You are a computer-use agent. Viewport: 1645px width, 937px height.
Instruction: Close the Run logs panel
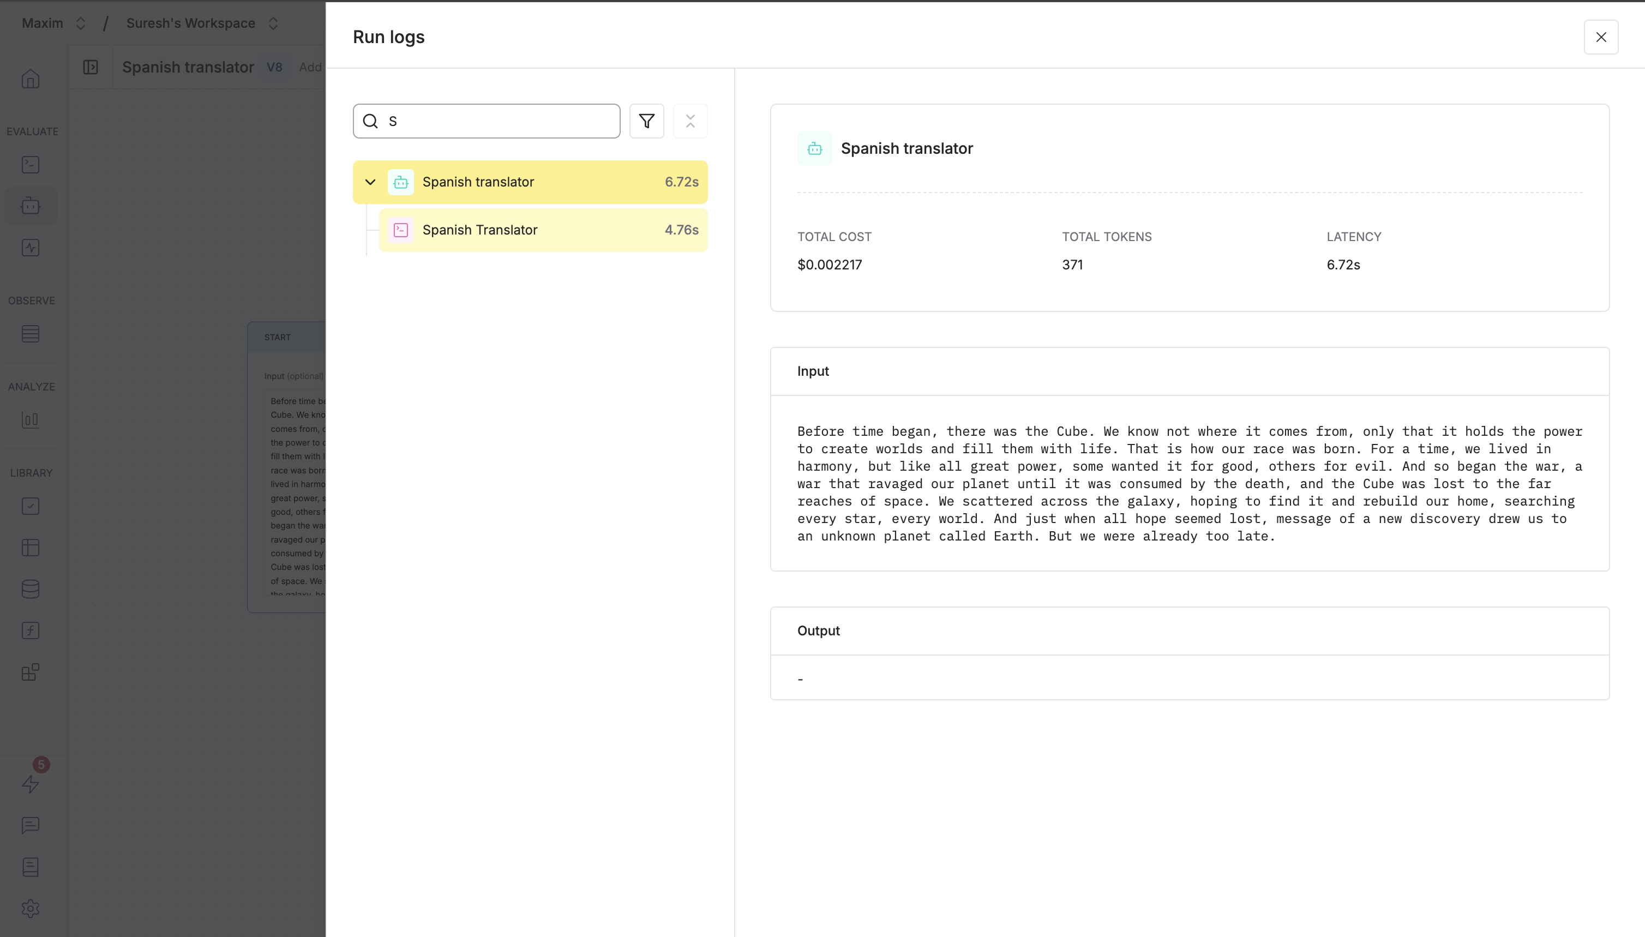(x=1601, y=37)
